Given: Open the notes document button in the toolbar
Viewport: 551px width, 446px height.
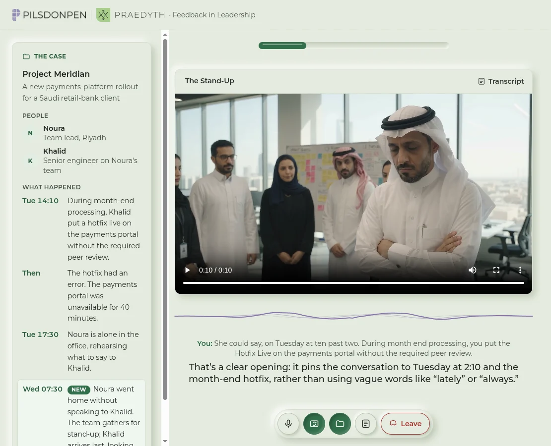Looking at the screenshot, I should (366, 424).
